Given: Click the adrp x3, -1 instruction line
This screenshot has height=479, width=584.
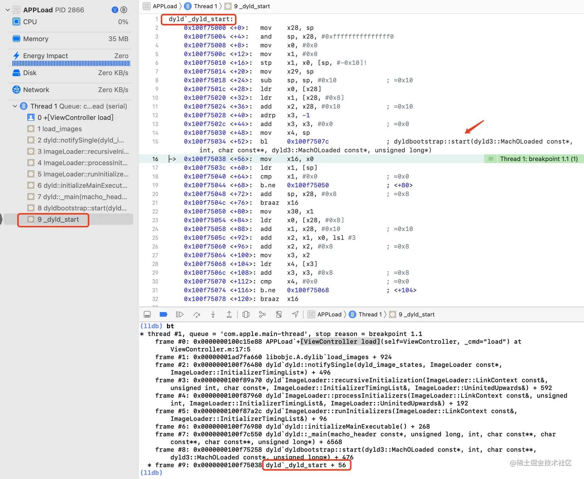Looking at the screenshot, I should 247,115.
